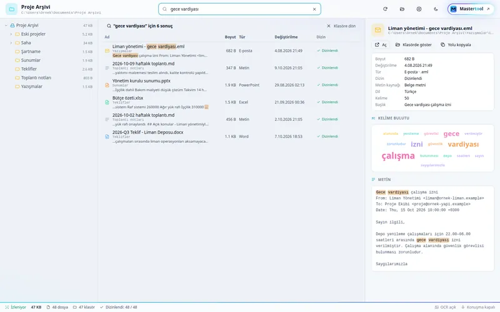Toggle the Konuşma kapalı status indicator
This screenshot has width=500, height=312.
pos(478,307)
